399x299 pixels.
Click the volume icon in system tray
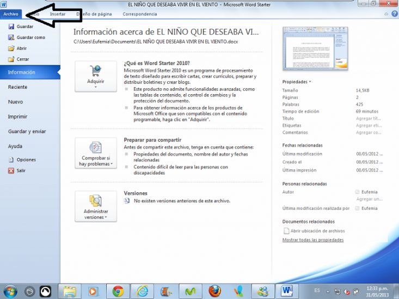point(347,291)
